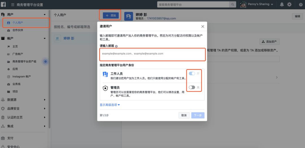Viewport: 305px width, 148px height.
Task: Click the 搜索商务管理平台 search field
Action: tap(193, 5)
